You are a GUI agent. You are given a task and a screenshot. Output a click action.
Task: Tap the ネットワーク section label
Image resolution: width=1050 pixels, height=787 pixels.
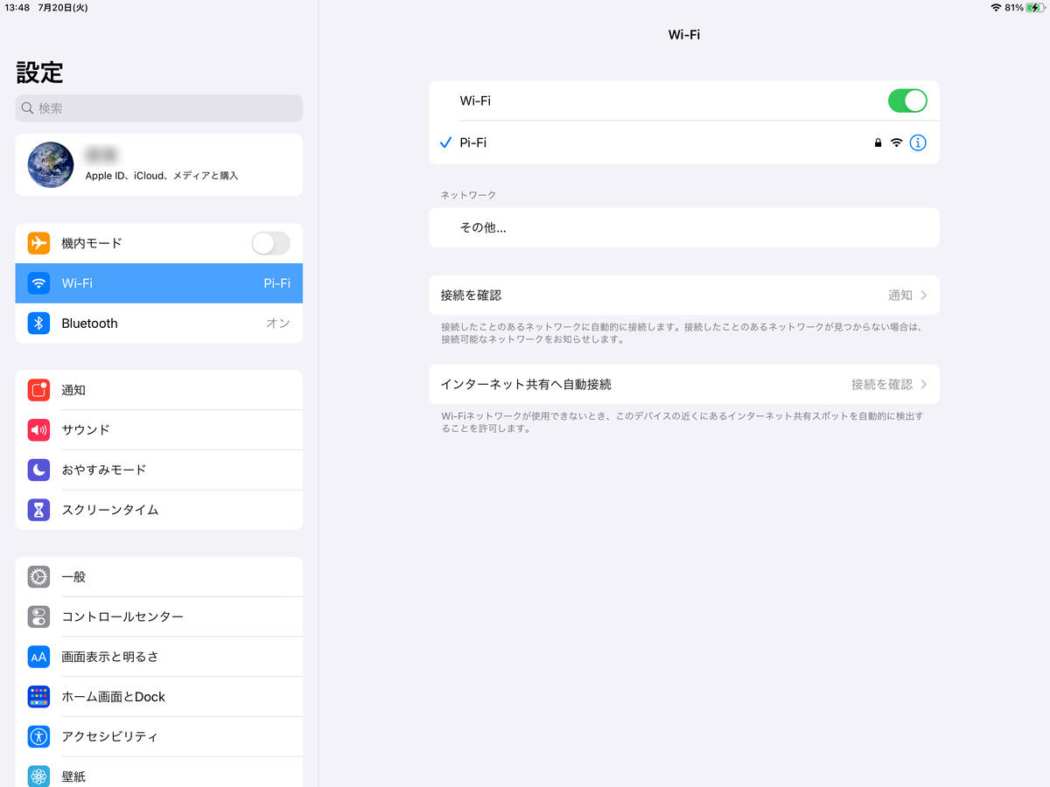(468, 195)
